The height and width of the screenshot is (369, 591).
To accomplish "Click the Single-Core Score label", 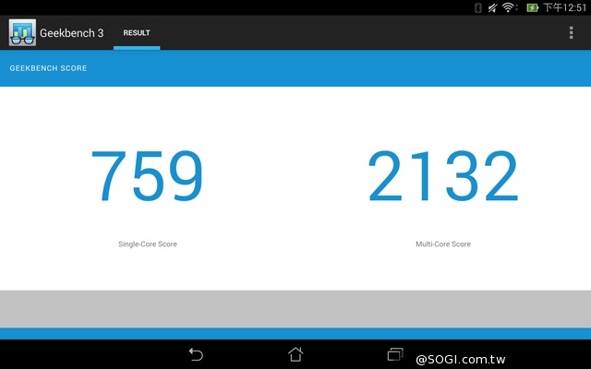I will tap(147, 244).
